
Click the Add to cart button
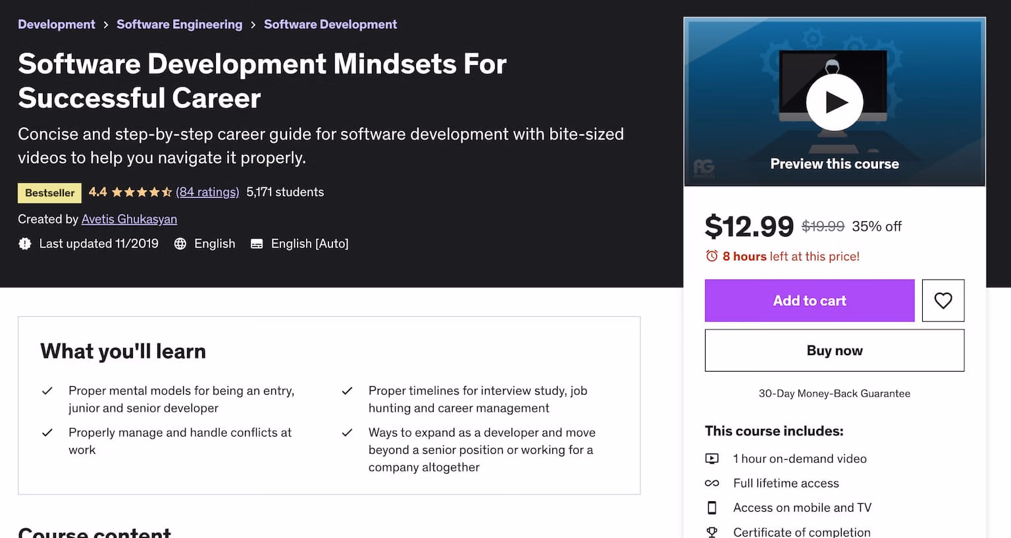click(809, 301)
